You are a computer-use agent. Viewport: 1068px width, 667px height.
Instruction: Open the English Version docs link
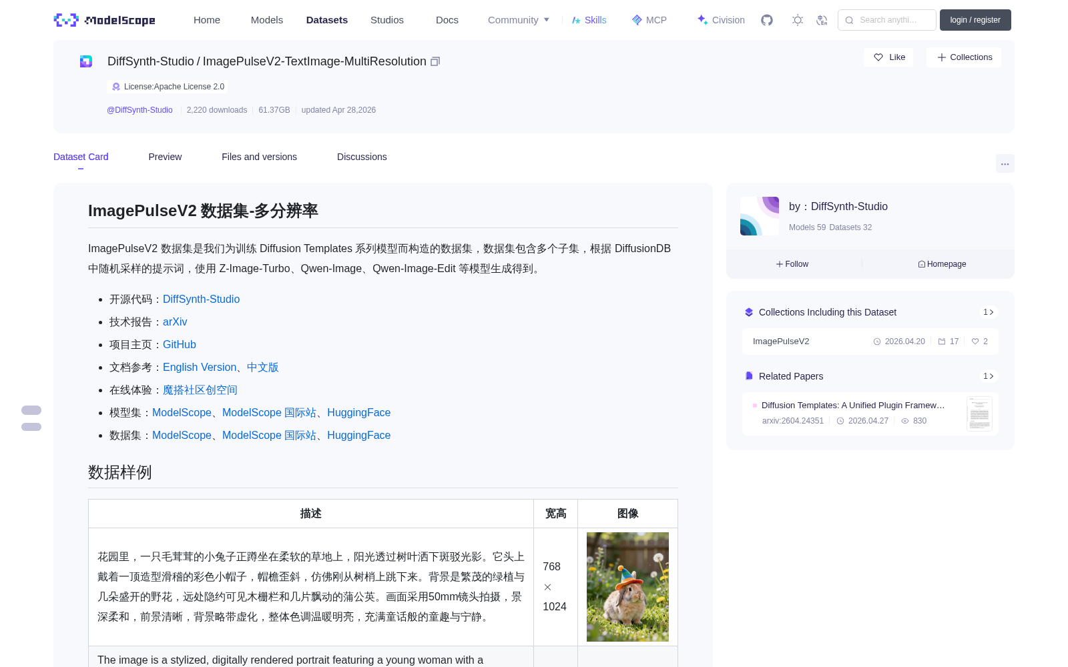click(x=200, y=368)
